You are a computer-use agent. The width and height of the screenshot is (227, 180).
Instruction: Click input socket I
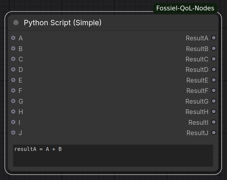[13, 122]
